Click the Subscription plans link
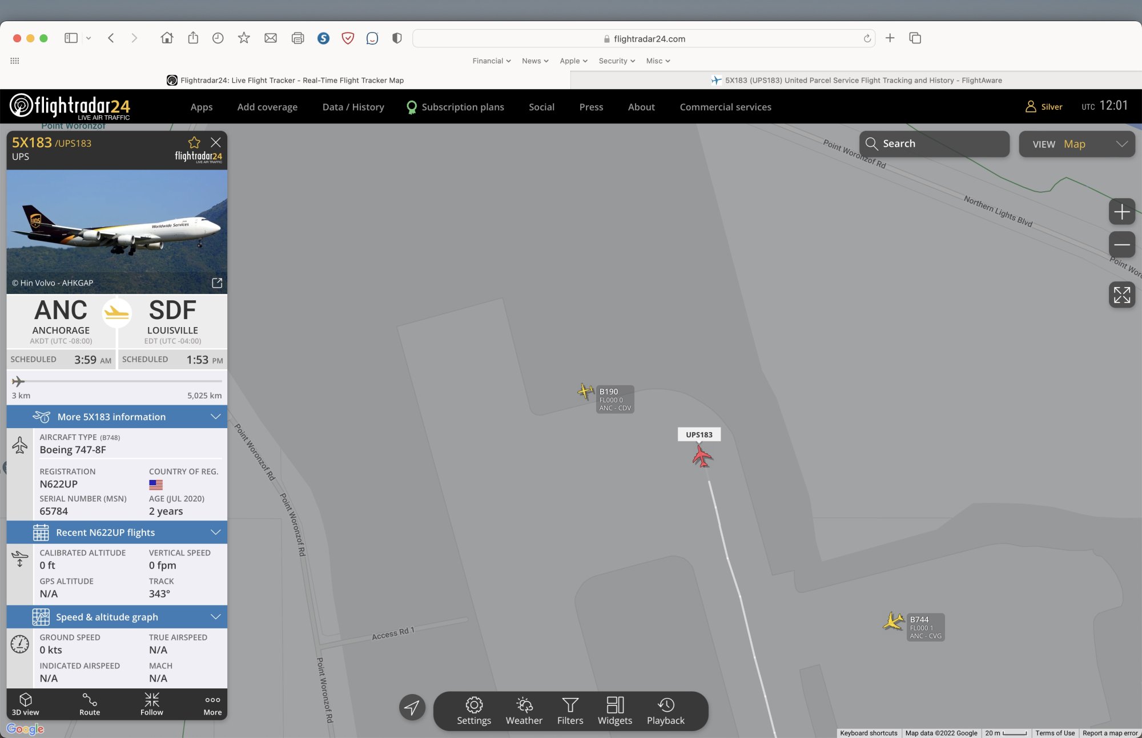 pos(463,107)
